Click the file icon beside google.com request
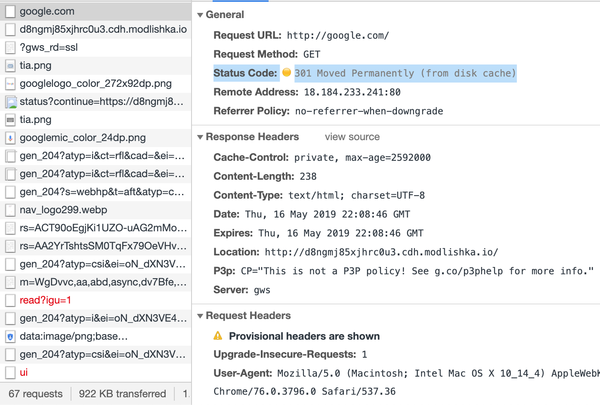Viewport: 600px width, 405px height. click(10, 11)
